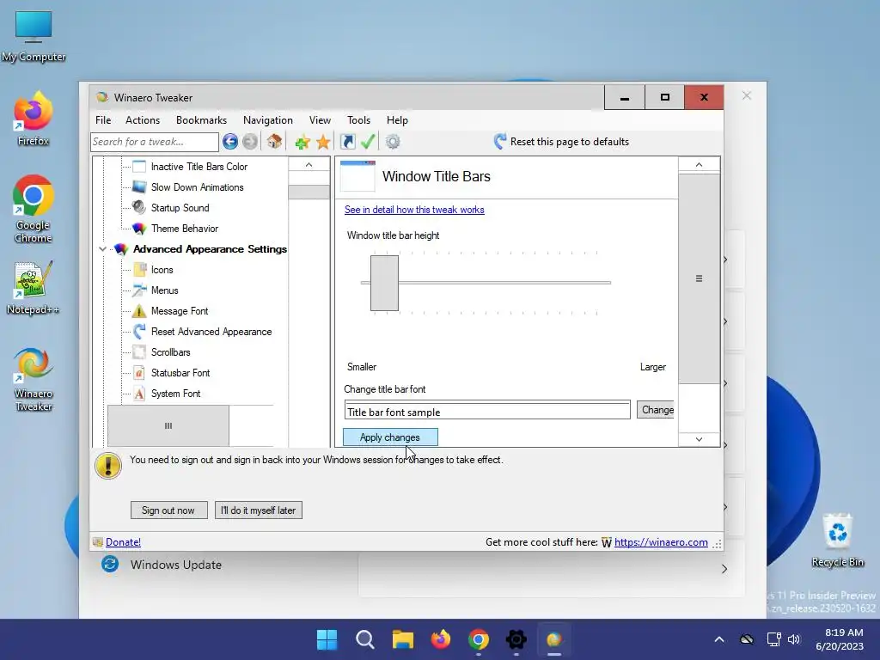Click Change font button
Screen dimensions: 880x660
[x=656, y=410]
